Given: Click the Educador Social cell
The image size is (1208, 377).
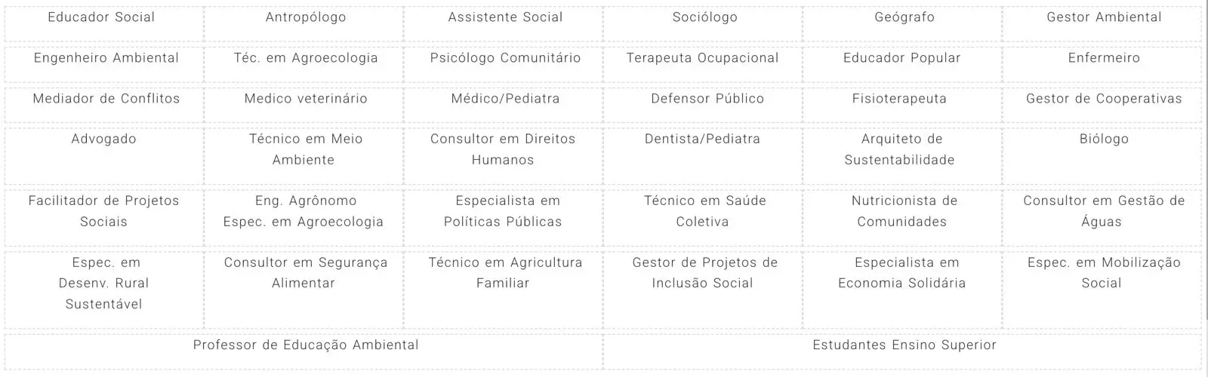Looking at the screenshot, I should click(x=101, y=17).
